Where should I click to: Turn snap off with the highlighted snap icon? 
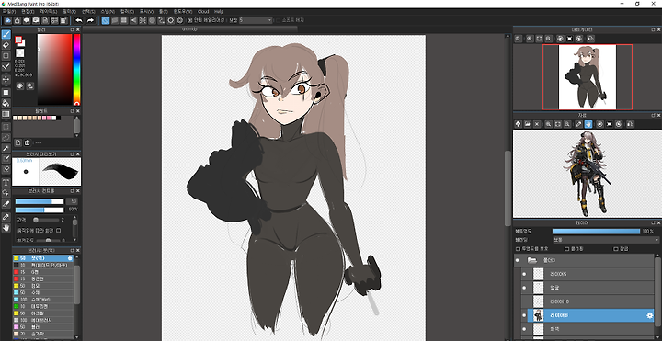coord(106,20)
